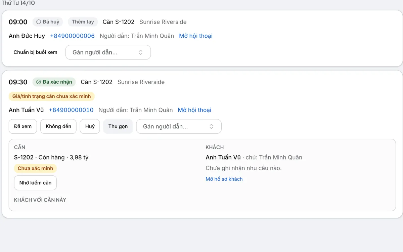This screenshot has height=252, width=403.
Task: Click the Giá/tình trạng căn chưa xác minh warning
Action: pyautogui.click(x=52, y=96)
